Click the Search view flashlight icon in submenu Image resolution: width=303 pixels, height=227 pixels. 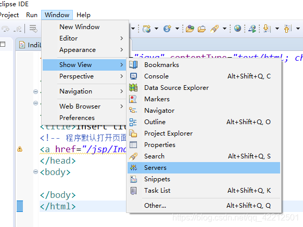(133, 156)
